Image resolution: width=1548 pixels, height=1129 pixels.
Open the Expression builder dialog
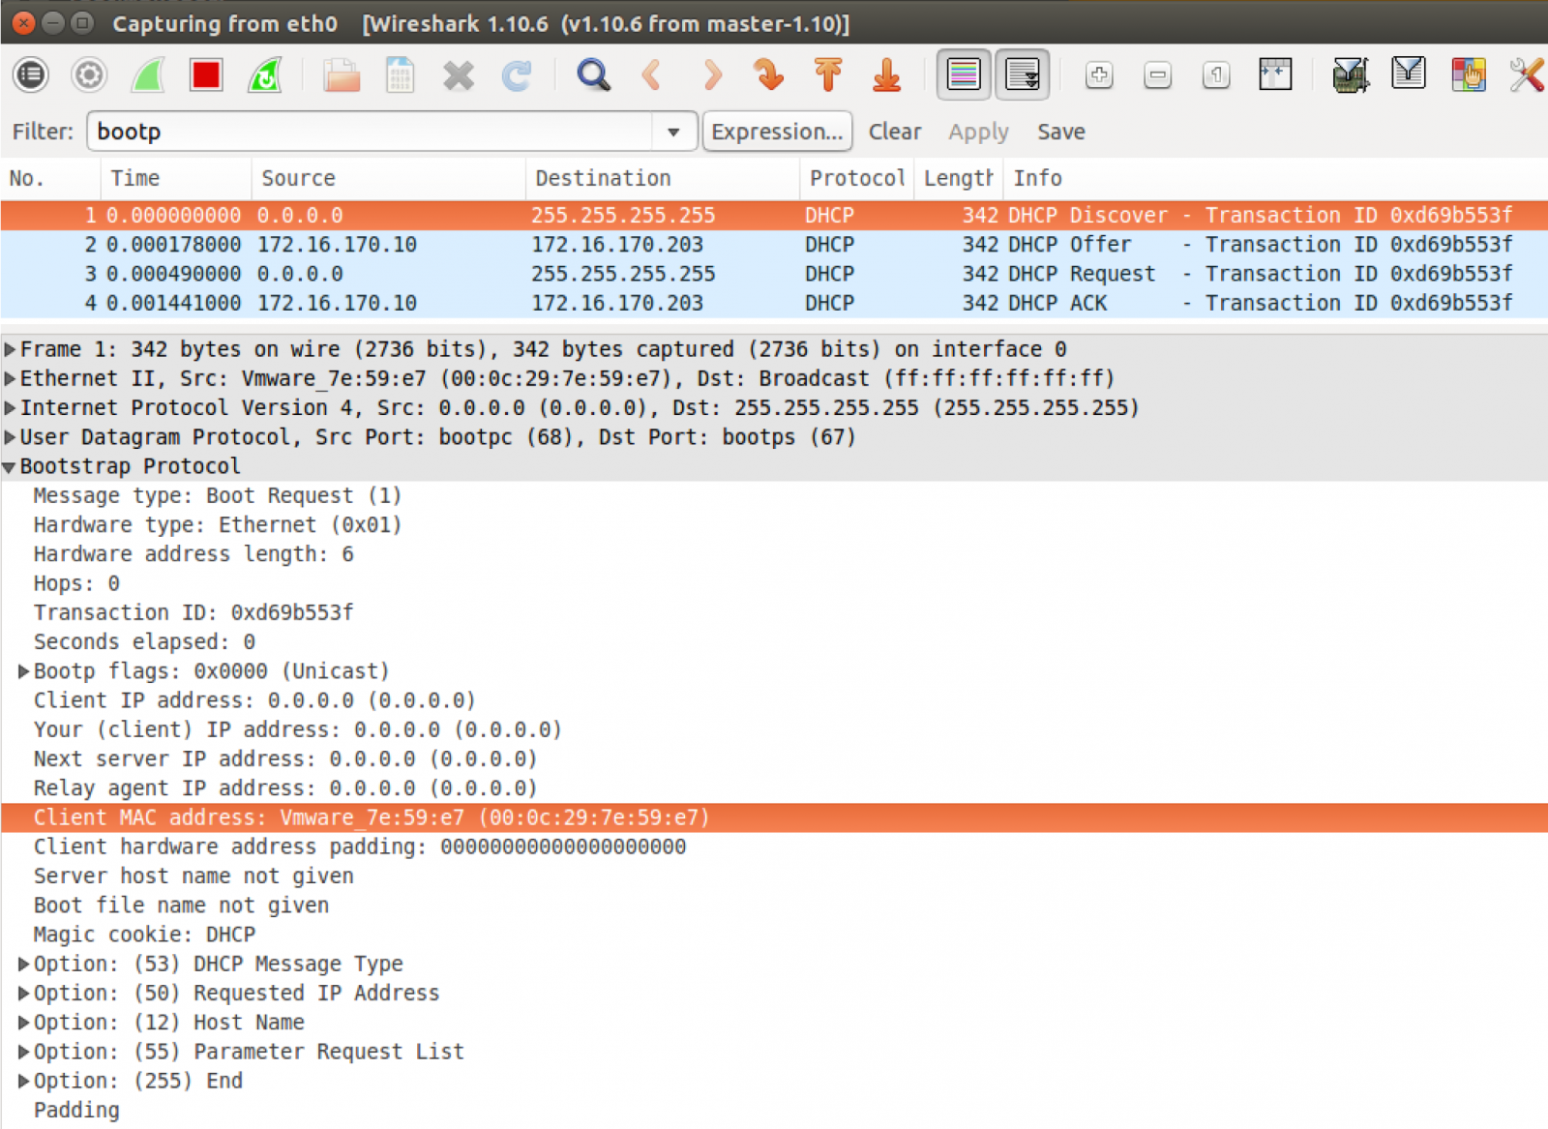[777, 132]
